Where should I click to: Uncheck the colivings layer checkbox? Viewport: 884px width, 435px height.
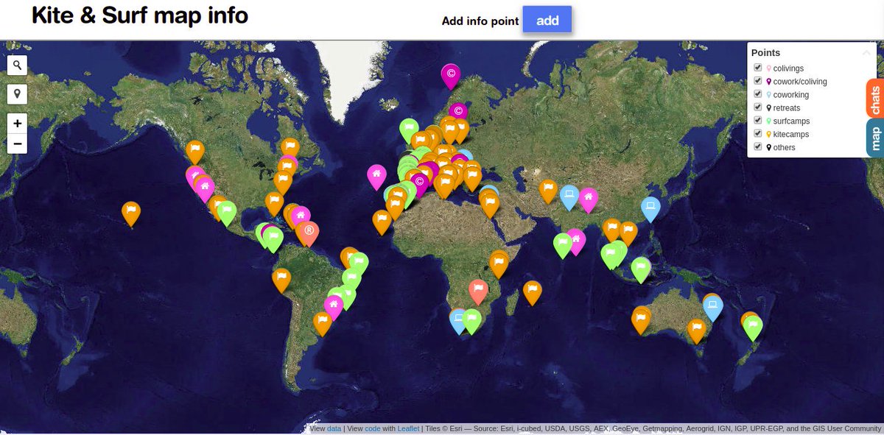click(x=757, y=68)
